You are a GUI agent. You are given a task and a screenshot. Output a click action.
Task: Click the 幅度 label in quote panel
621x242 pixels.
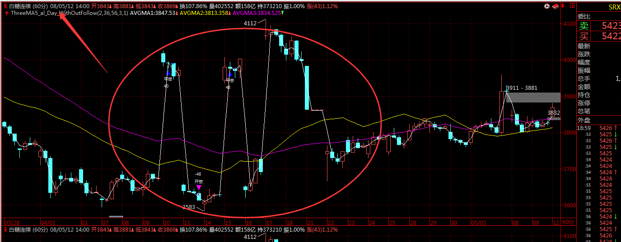(584, 62)
